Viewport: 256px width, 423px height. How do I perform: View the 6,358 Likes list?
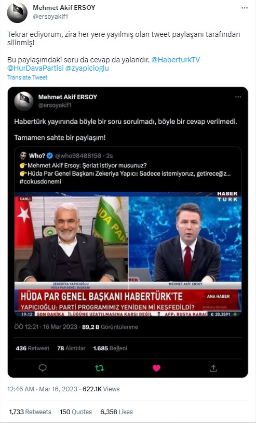coord(117,412)
